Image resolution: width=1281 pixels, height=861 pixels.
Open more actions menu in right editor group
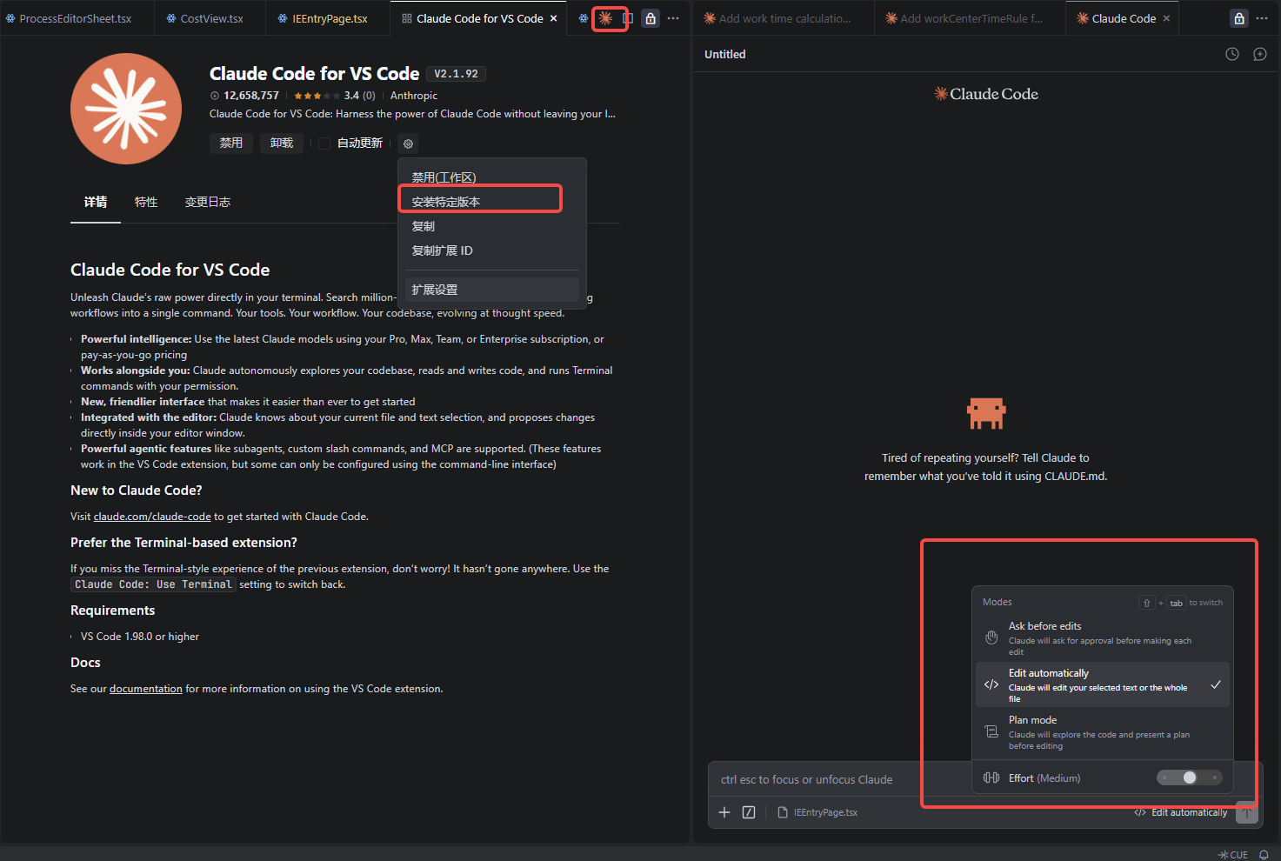(1262, 18)
